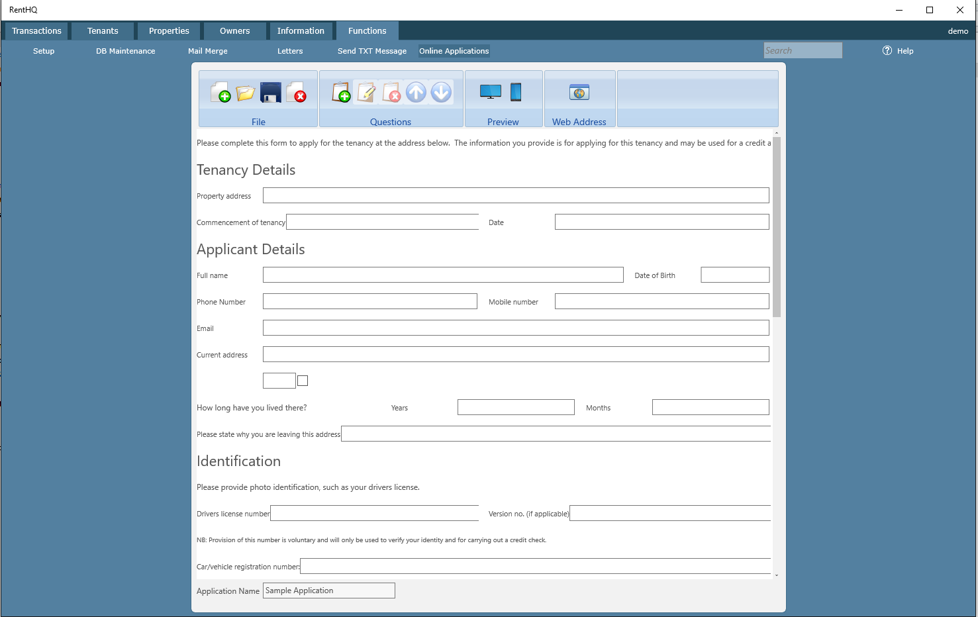The height and width of the screenshot is (617, 978).
Task: Focus the reason for leaving address field
Action: point(556,434)
